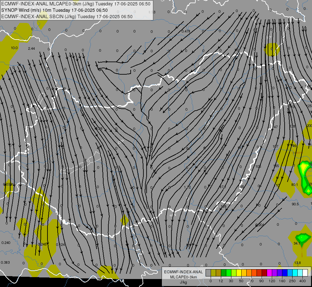
Task: Click the SBCIN title line
Action: coord(67,17)
